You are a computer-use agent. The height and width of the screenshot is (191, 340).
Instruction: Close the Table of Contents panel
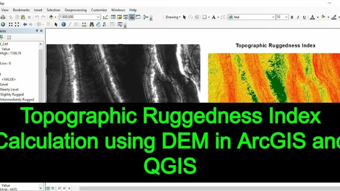(41, 31)
